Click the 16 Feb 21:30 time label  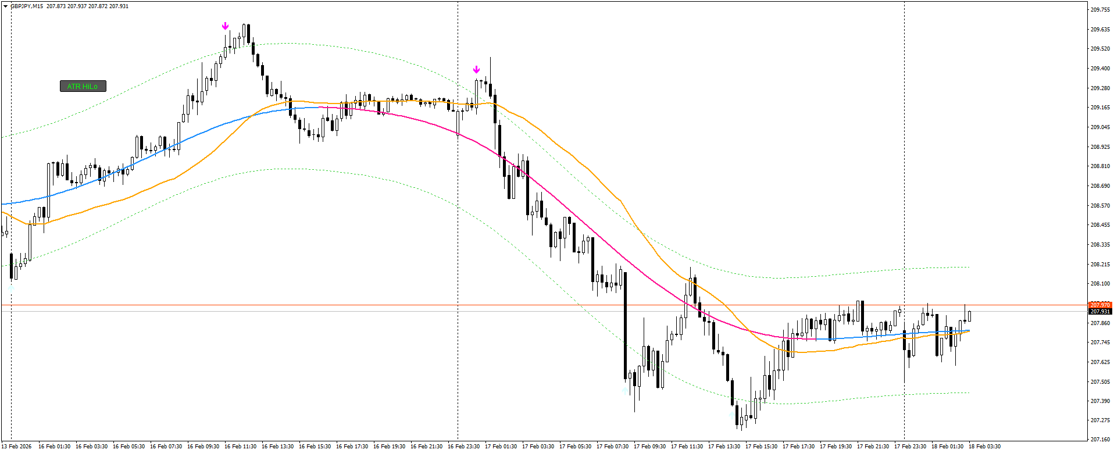click(x=426, y=447)
